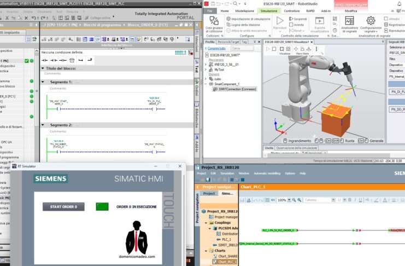Screen dimensions: 405x266
Task: Insert normally open contact in TIA editor
Action: point(45,60)
